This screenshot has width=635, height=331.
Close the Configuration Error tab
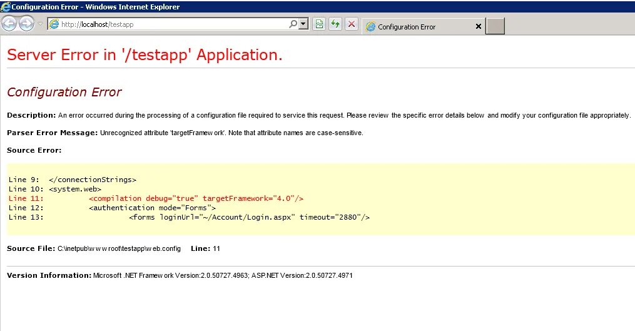point(478,26)
